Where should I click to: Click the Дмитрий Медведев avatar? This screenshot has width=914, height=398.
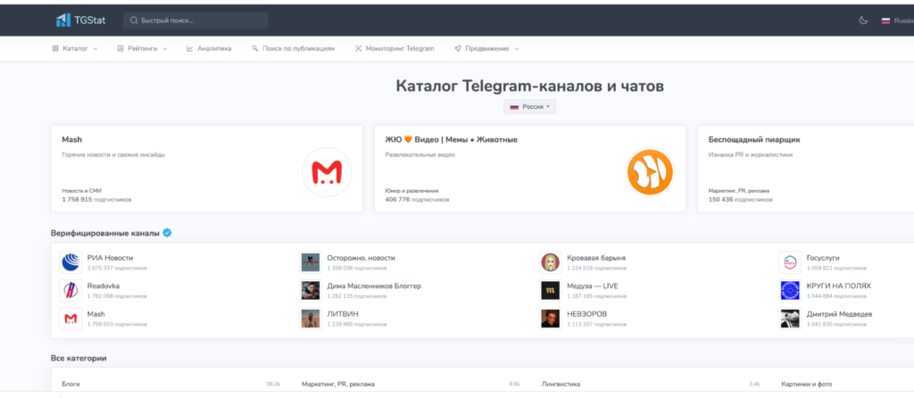click(790, 319)
